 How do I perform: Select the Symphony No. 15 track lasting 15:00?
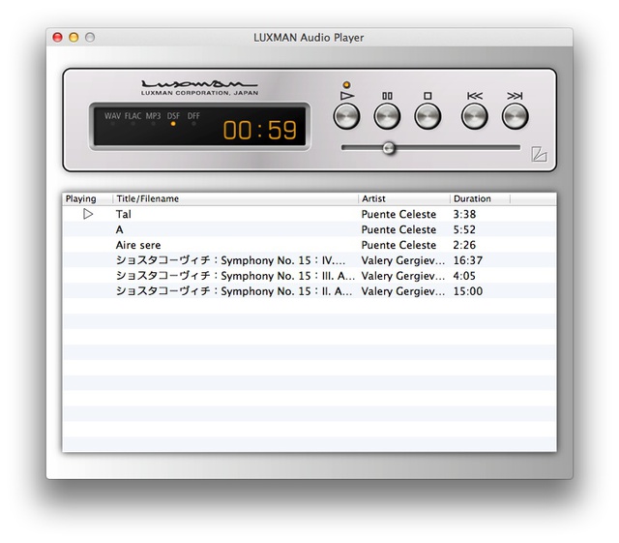tap(234, 291)
